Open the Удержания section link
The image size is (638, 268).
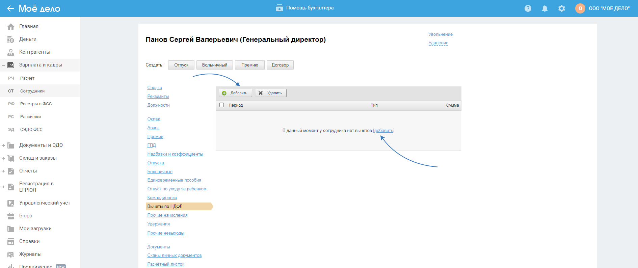(x=159, y=224)
